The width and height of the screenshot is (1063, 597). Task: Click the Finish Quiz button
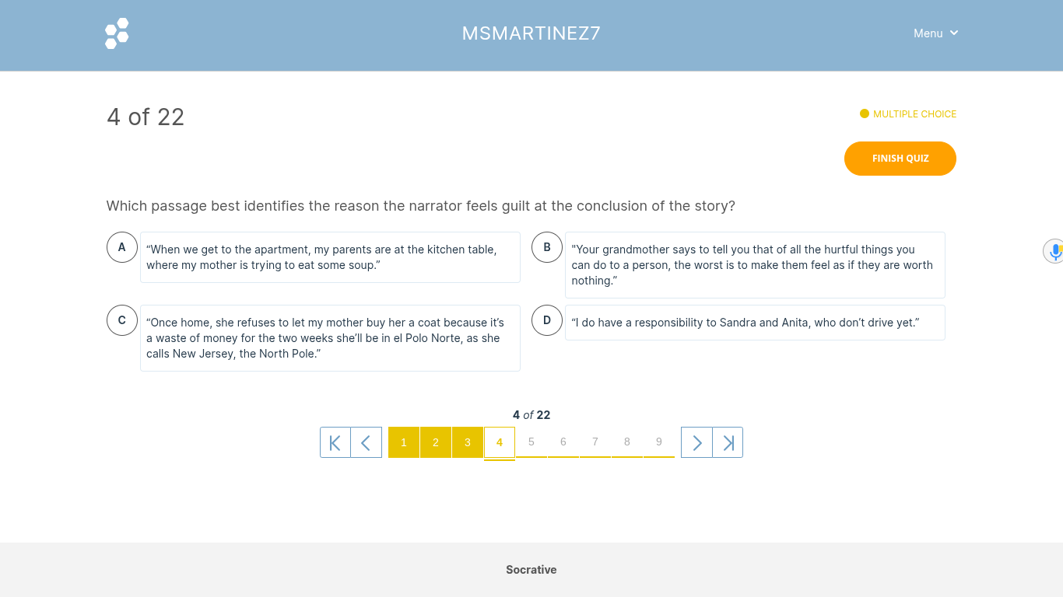tap(900, 159)
